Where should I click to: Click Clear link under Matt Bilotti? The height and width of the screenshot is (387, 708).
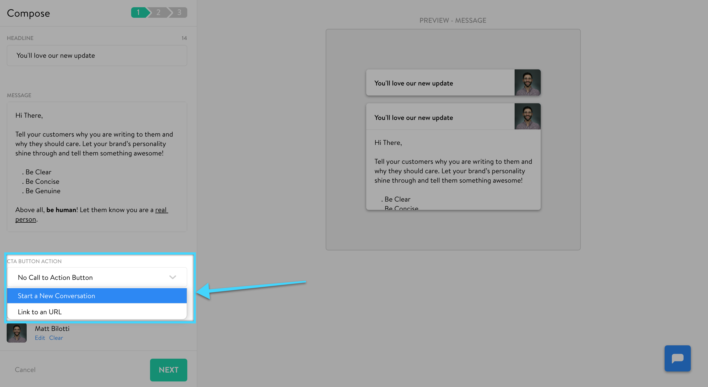pyautogui.click(x=56, y=338)
